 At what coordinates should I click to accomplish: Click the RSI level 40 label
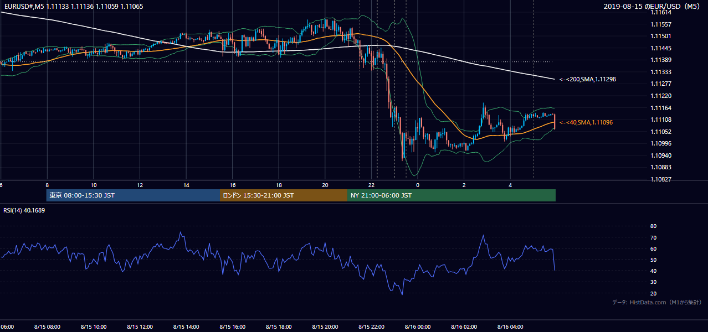pyautogui.click(x=653, y=271)
